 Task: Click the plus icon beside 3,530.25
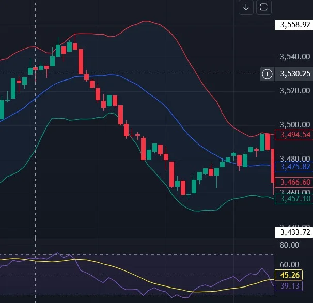point(267,74)
